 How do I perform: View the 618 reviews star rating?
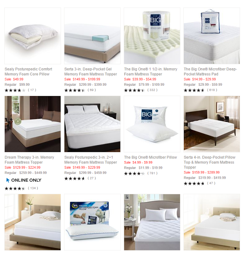click(x=194, y=90)
